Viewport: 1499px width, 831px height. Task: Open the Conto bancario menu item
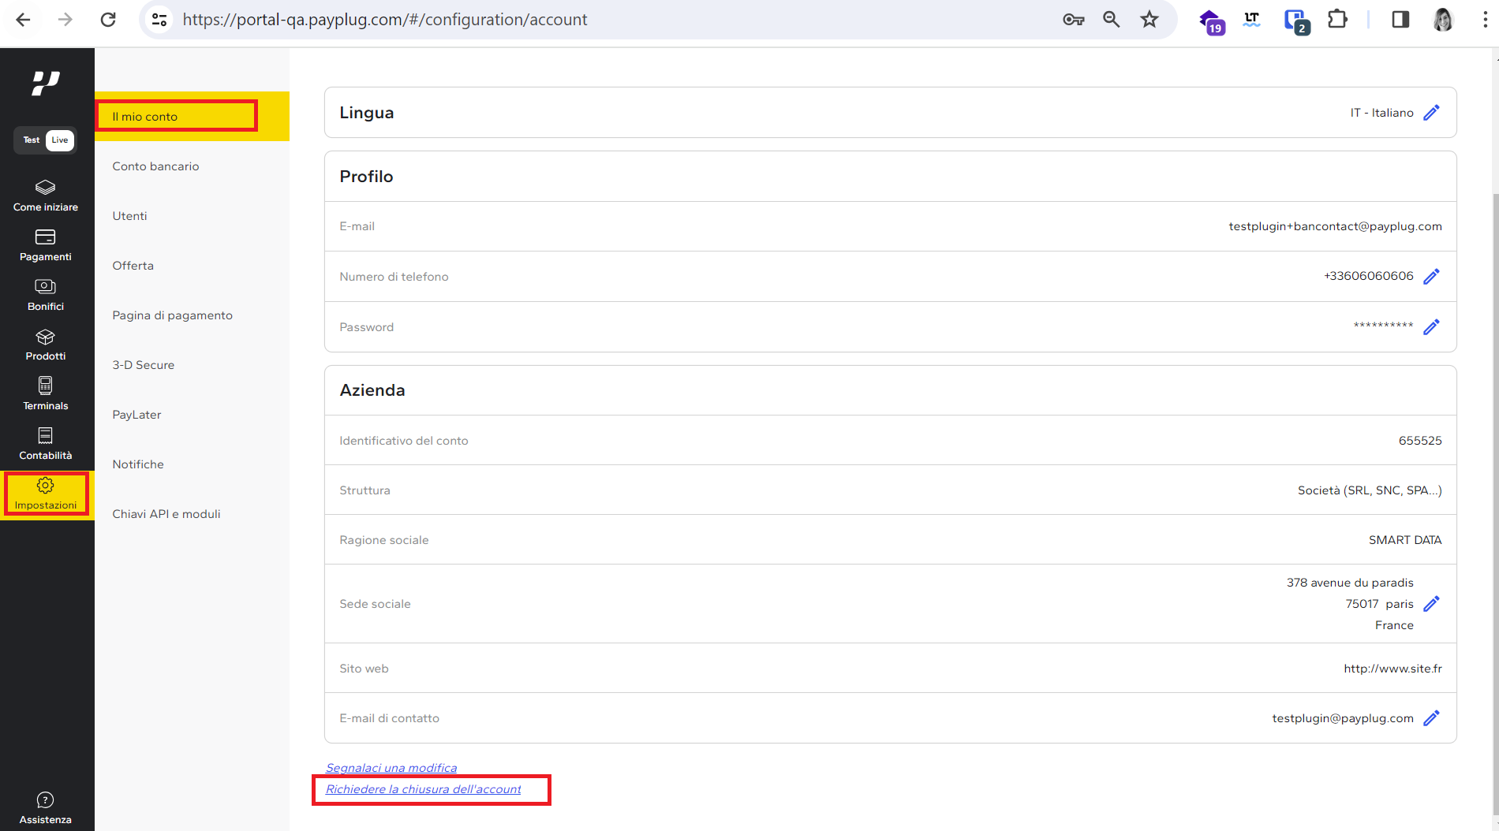[155, 166]
